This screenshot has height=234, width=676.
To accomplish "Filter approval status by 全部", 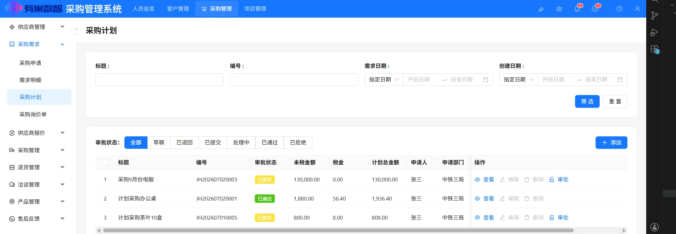I will click(x=136, y=143).
